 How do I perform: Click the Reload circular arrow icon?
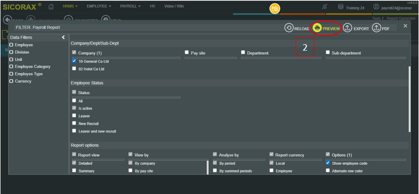pyautogui.click(x=289, y=28)
